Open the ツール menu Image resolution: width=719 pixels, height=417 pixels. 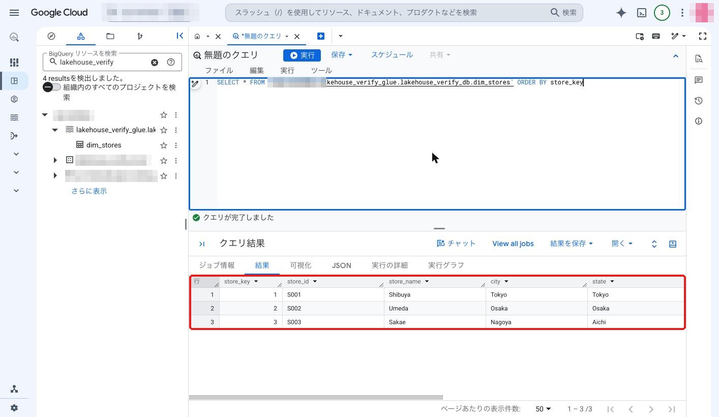321,71
